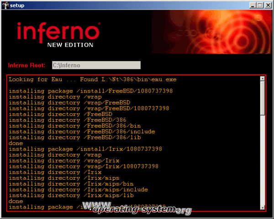Click the setup window title bar icon

tap(5, 5)
